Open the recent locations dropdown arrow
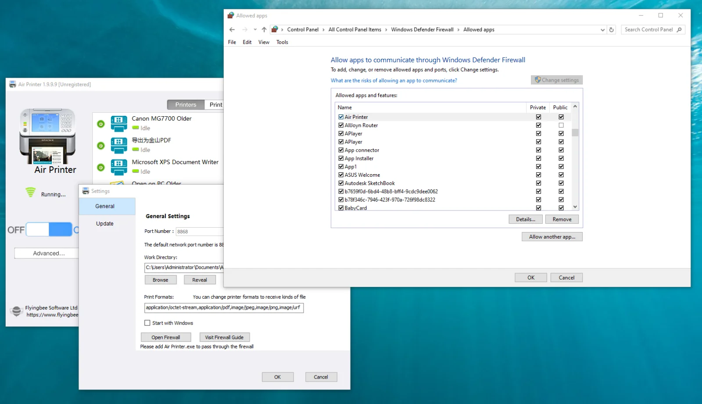 (x=255, y=30)
